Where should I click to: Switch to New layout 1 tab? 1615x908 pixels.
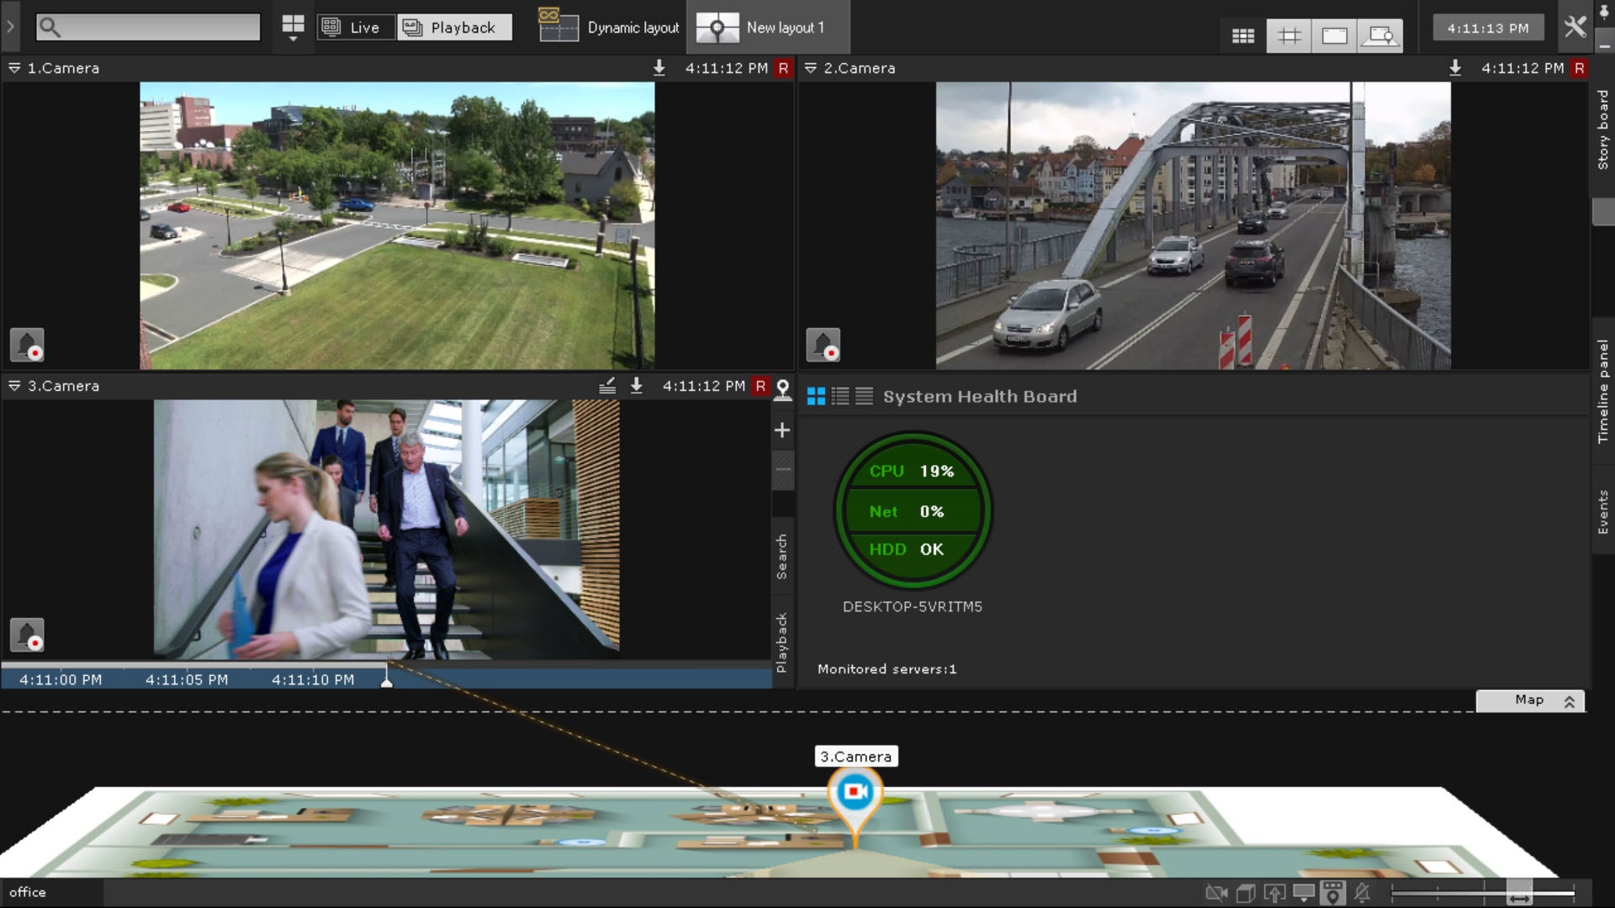767,27
